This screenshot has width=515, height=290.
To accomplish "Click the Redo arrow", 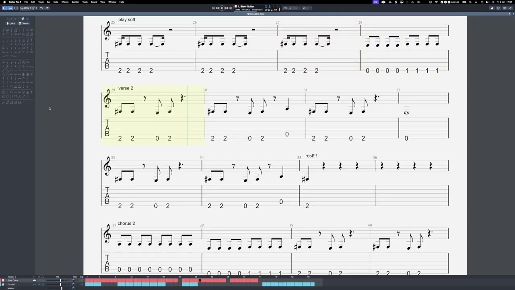I will (x=47, y=8).
